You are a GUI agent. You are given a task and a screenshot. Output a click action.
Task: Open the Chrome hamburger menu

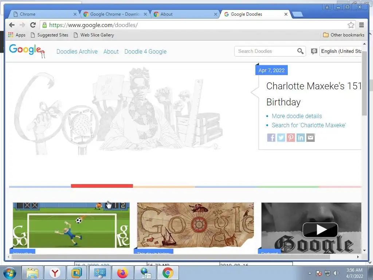361,25
